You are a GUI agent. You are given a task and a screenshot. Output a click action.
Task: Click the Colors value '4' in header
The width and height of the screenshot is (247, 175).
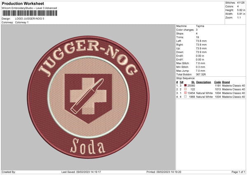(x=238, y=7)
